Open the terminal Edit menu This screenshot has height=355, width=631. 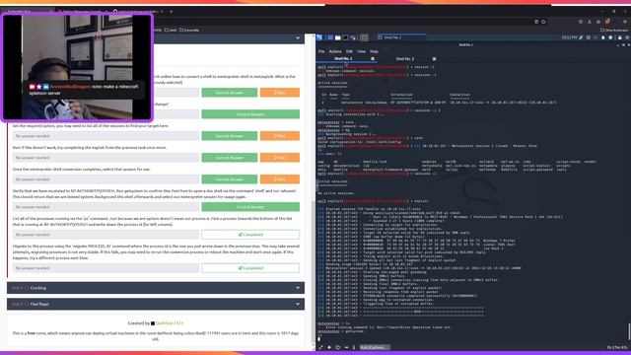pos(349,51)
